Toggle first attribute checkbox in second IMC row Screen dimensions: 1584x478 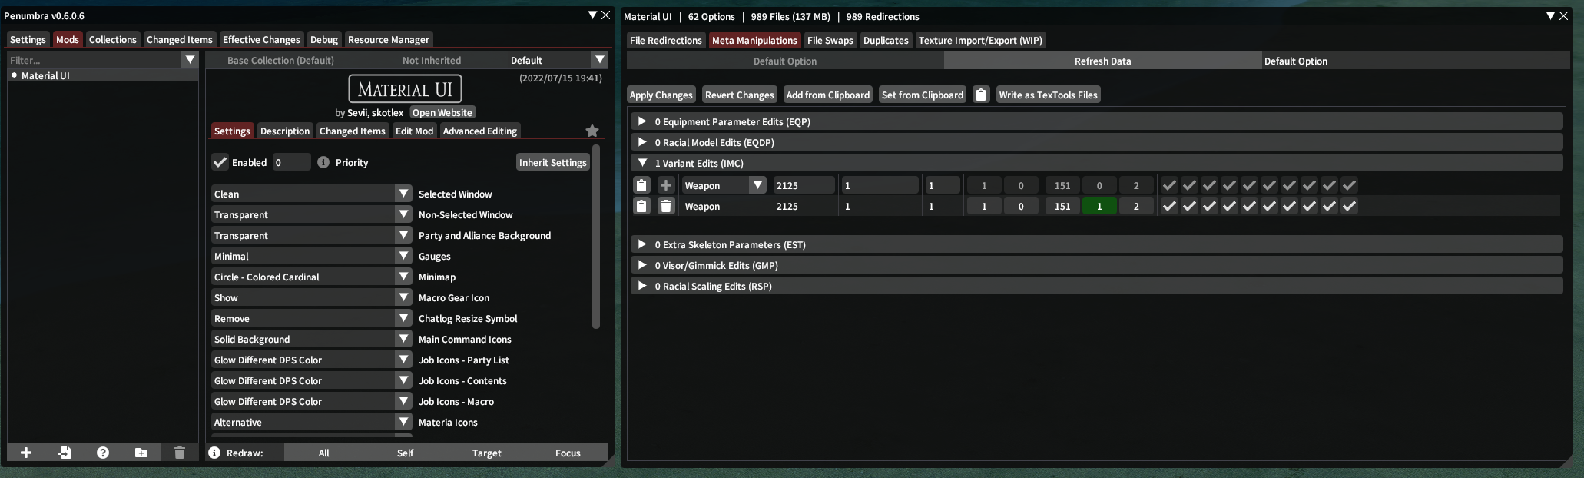[1169, 206]
